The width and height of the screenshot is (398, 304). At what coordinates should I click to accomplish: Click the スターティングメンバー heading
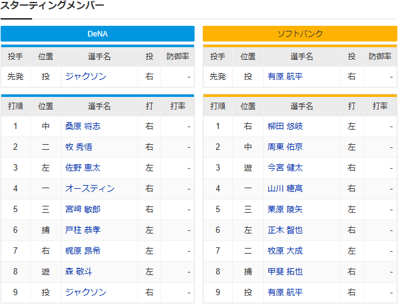click(52, 6)
